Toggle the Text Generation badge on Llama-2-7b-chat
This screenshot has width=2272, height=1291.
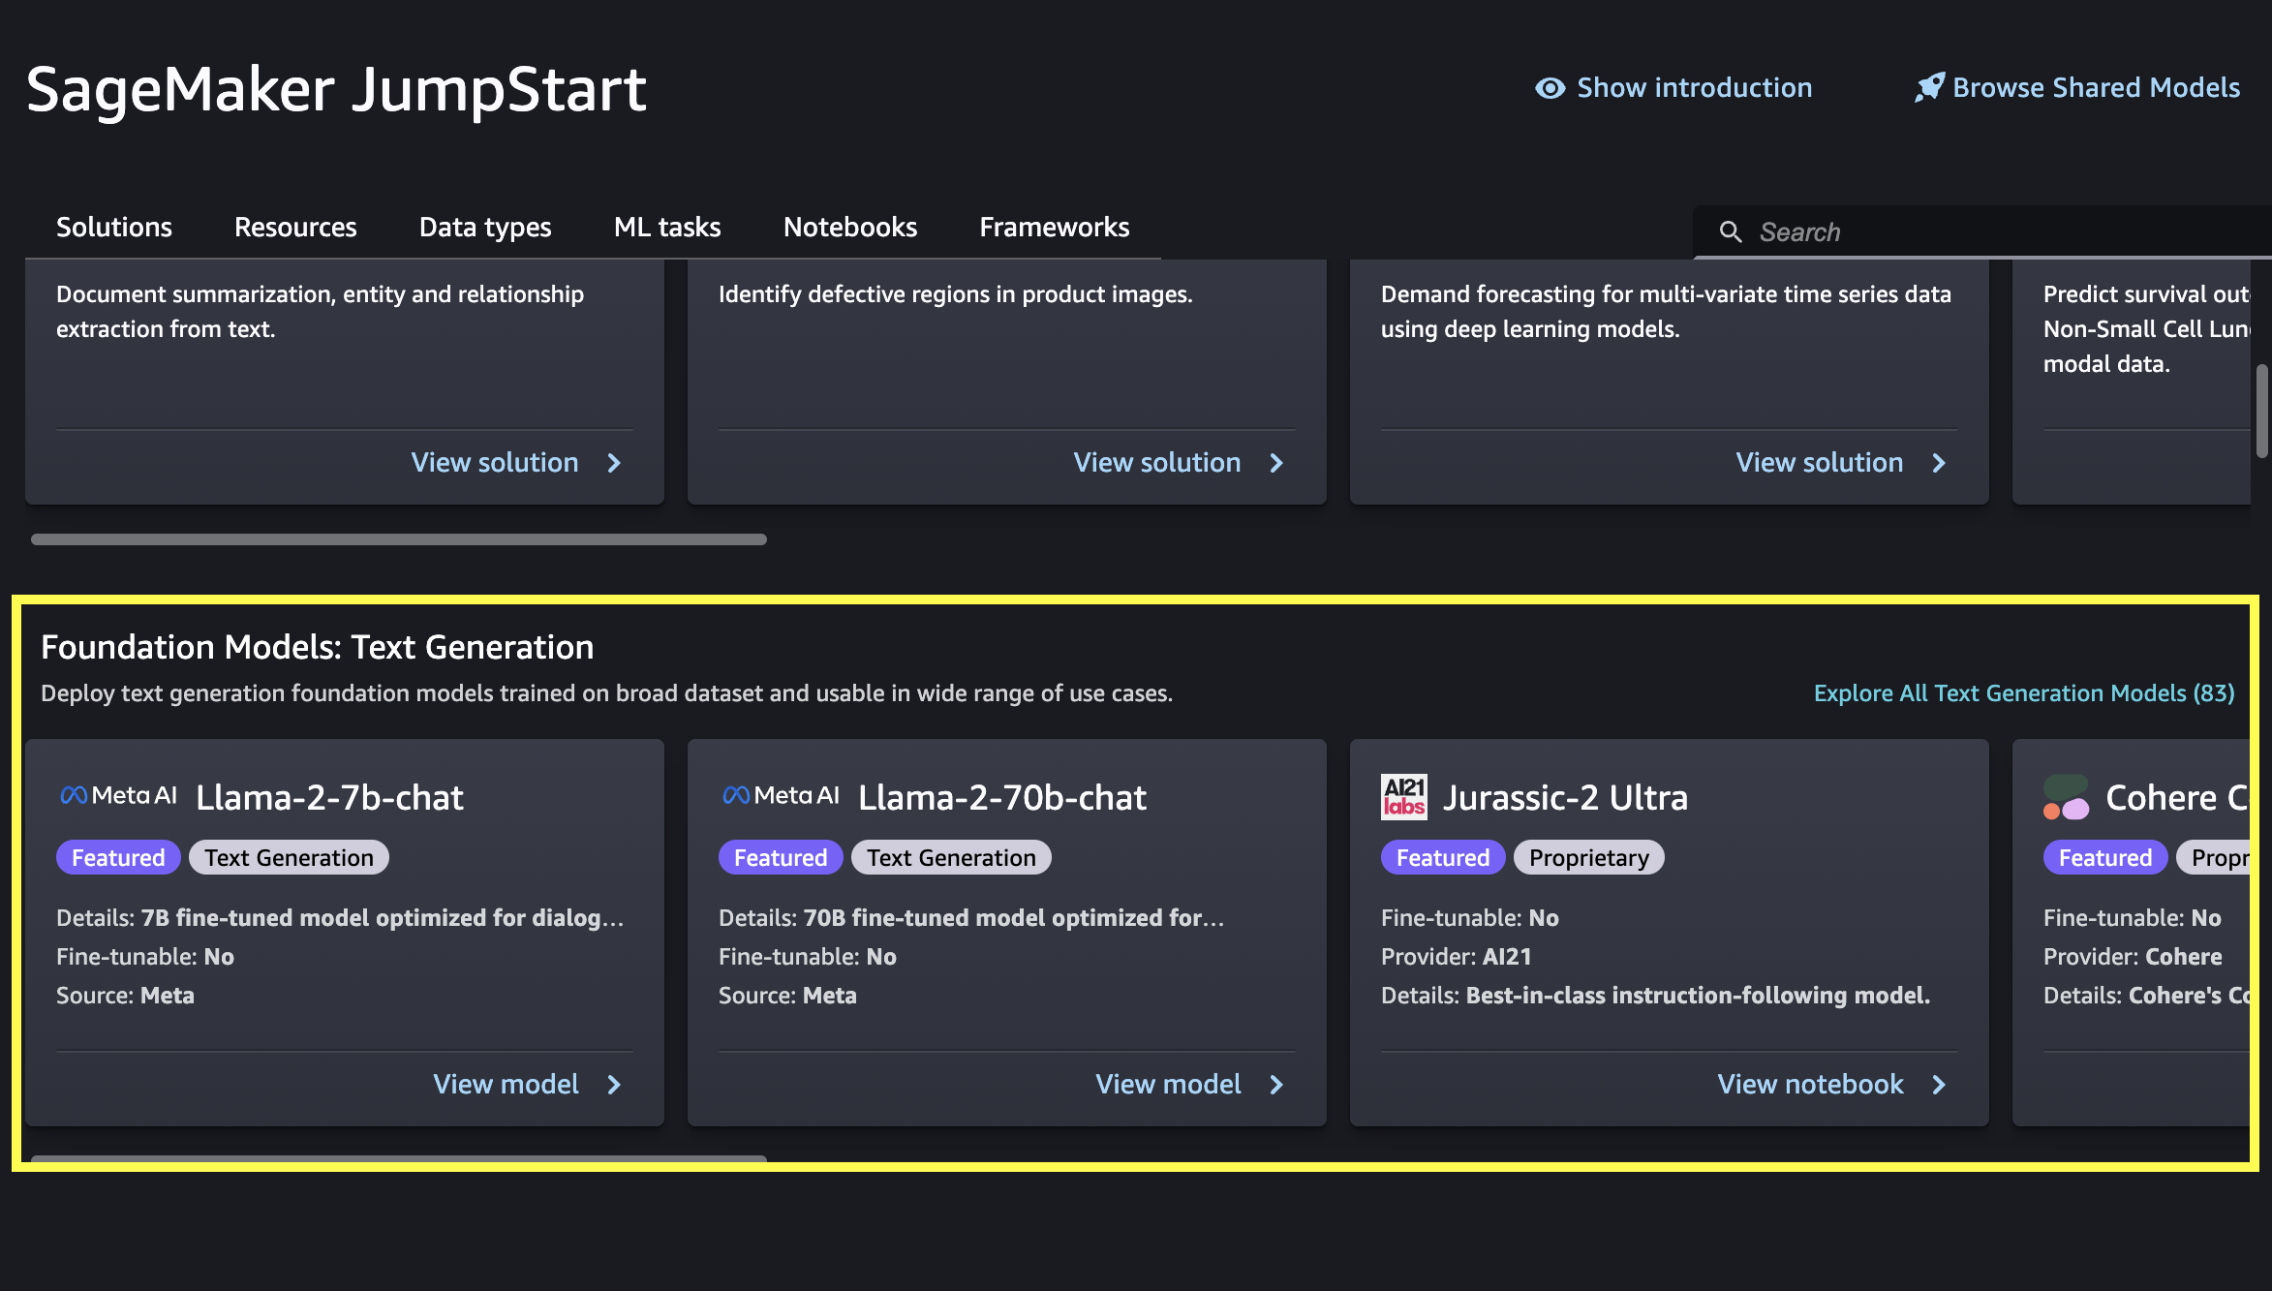click(x=289, y=857)
